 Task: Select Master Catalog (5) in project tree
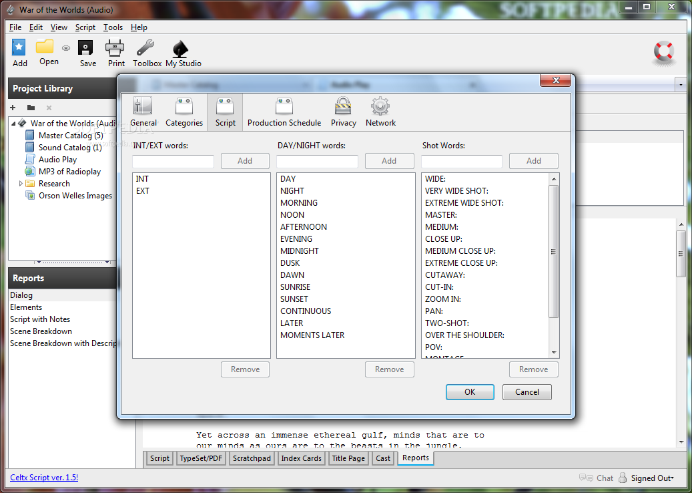click(71, 135)
